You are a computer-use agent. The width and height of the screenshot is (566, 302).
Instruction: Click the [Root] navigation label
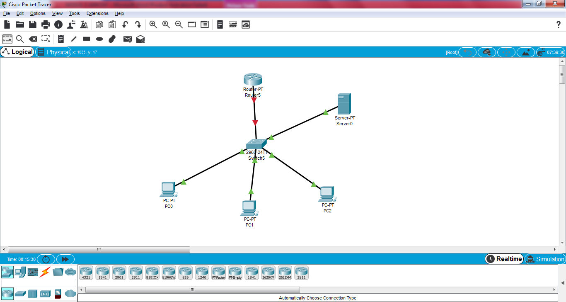[x=452, y=52]
